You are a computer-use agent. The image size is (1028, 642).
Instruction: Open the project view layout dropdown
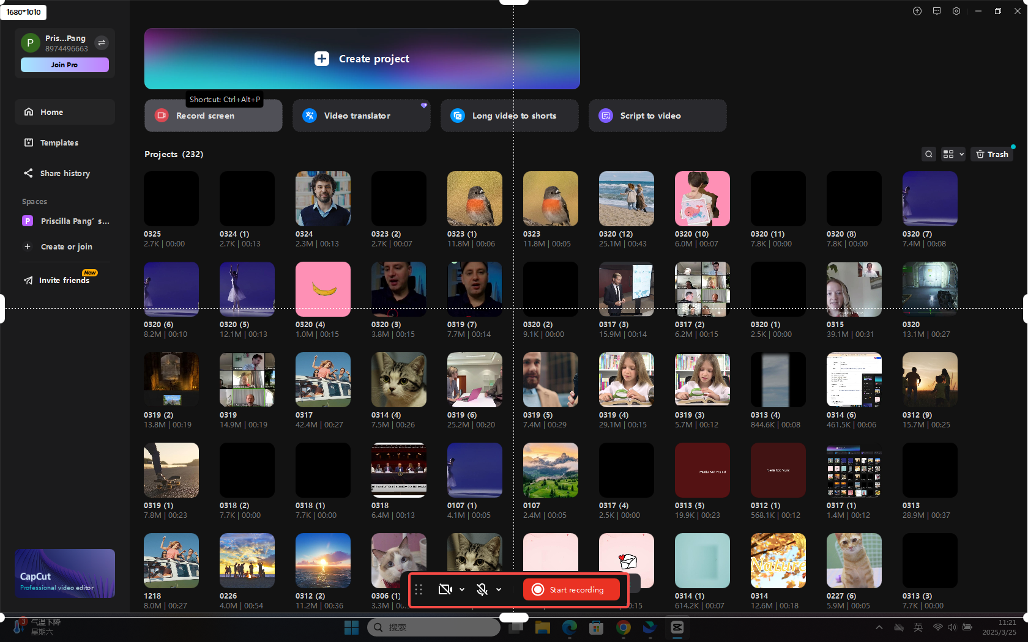953,154
